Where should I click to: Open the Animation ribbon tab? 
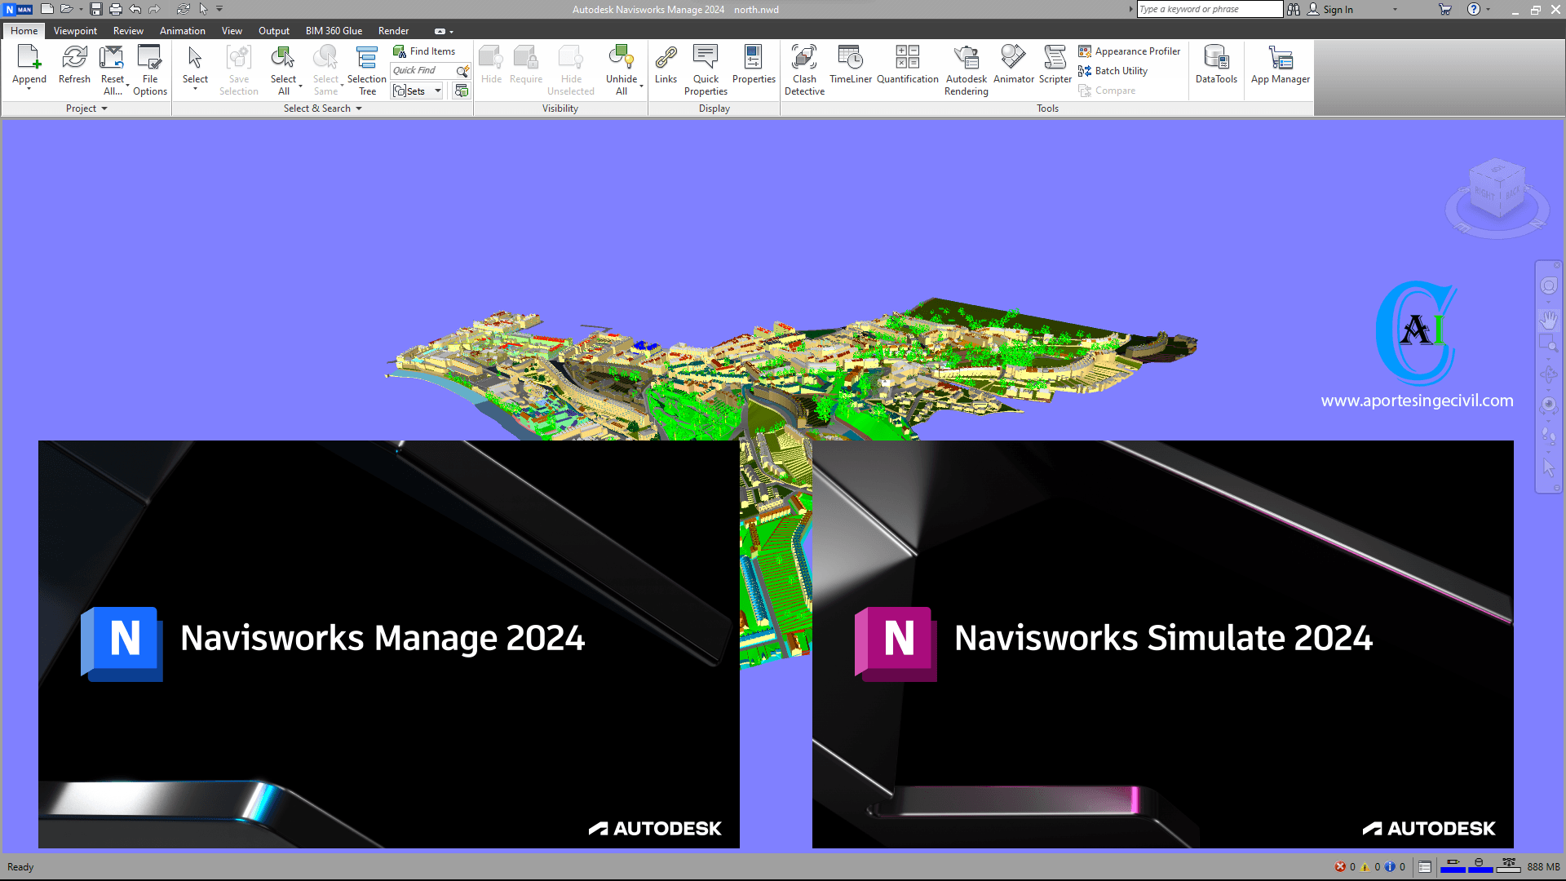click(182, 30)
